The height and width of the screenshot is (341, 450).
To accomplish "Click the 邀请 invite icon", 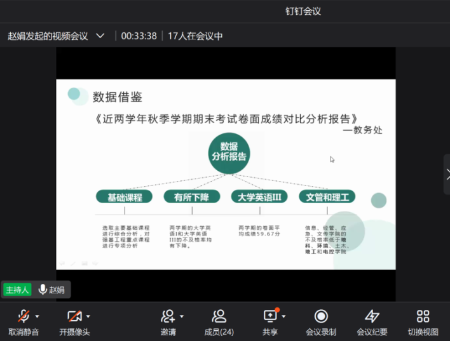I will tap(168, 316).
